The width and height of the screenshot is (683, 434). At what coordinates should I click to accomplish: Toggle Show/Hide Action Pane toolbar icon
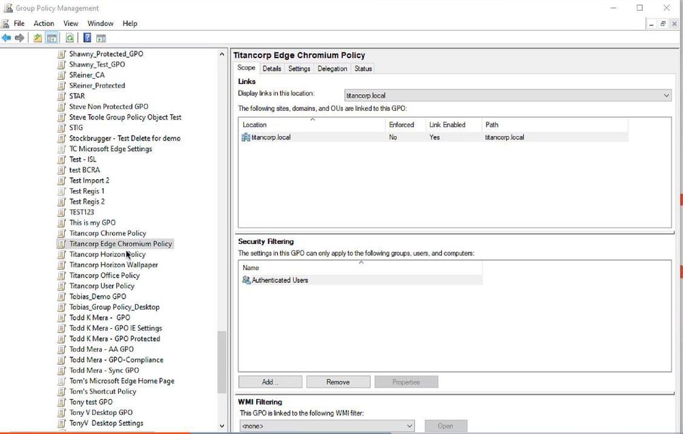coord(101,38)
